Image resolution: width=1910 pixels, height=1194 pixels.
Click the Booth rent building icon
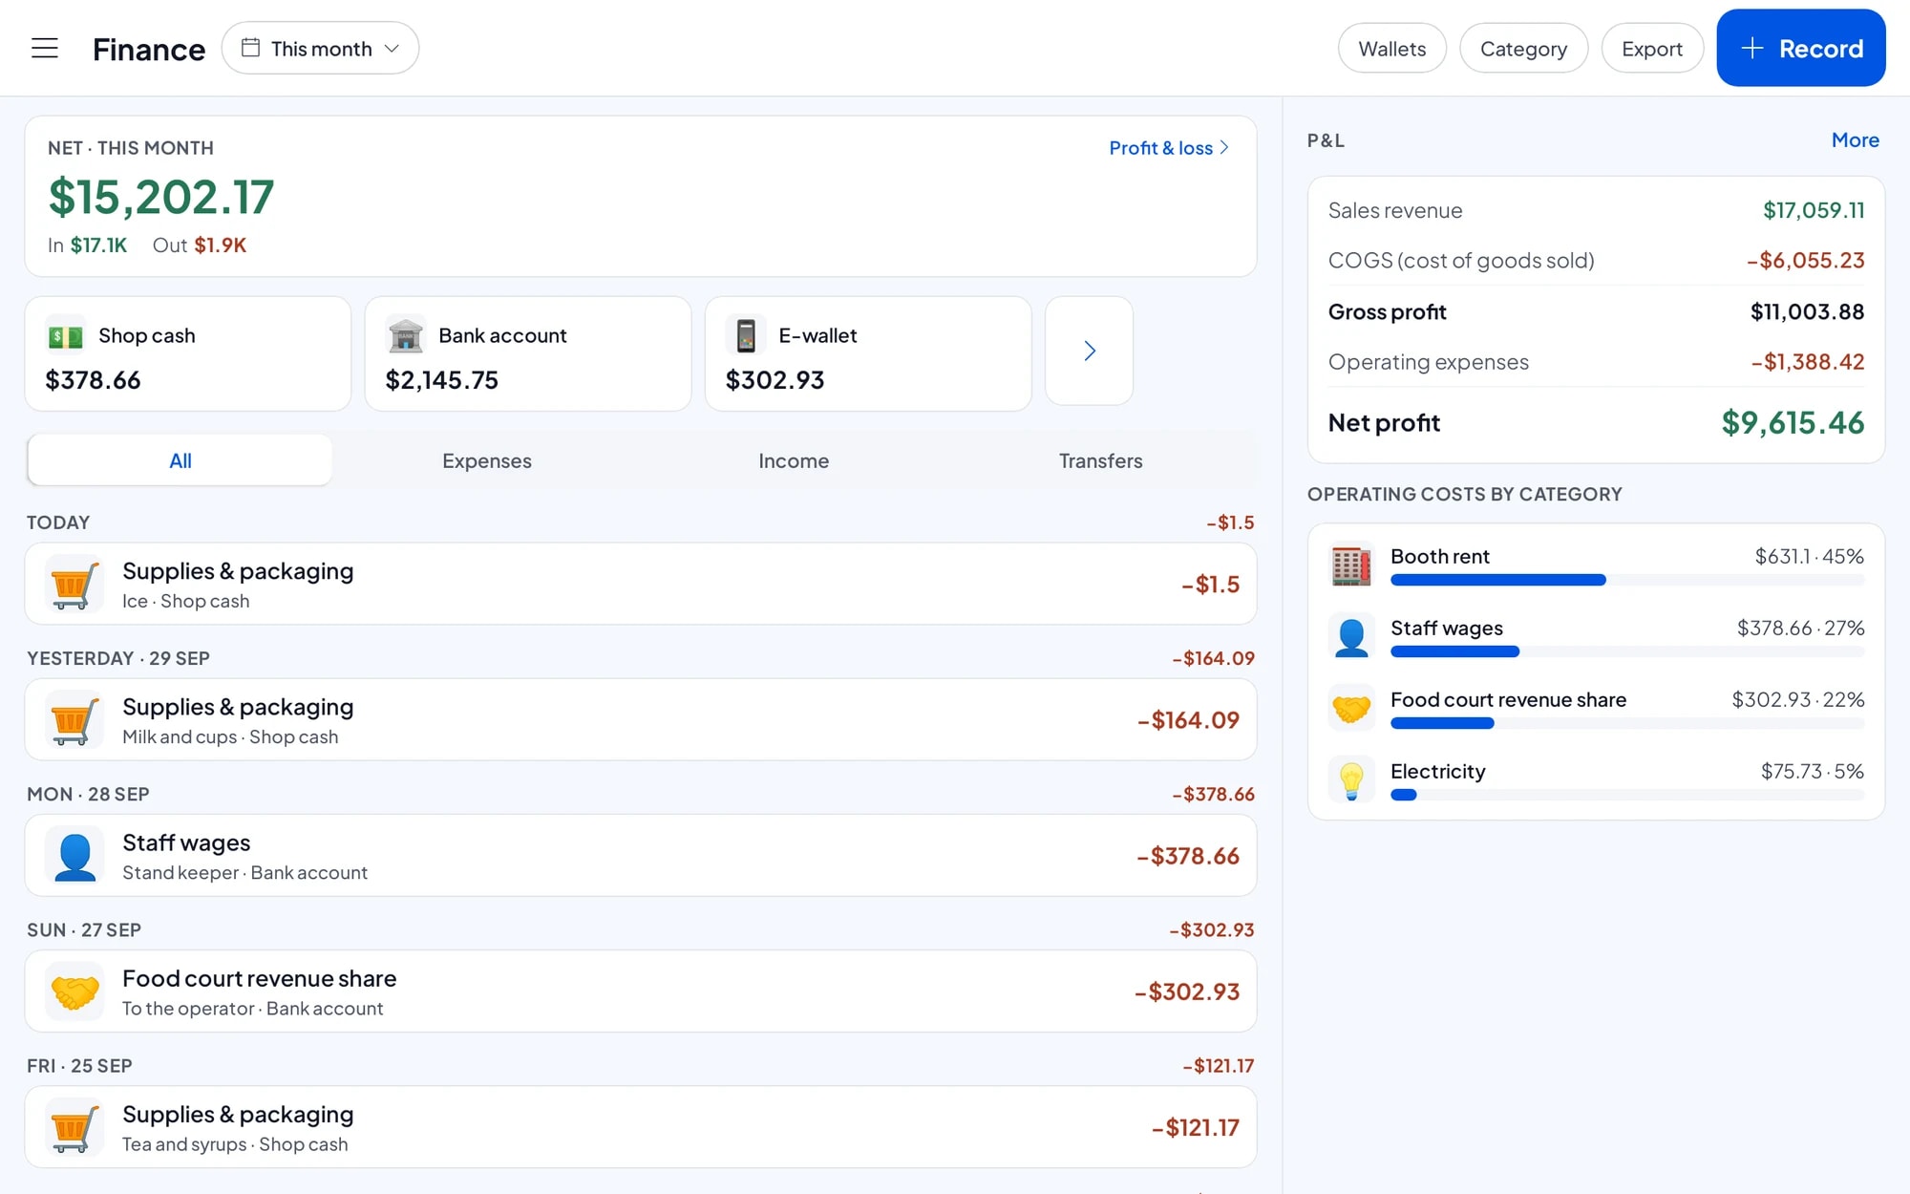pos(1351,565)
